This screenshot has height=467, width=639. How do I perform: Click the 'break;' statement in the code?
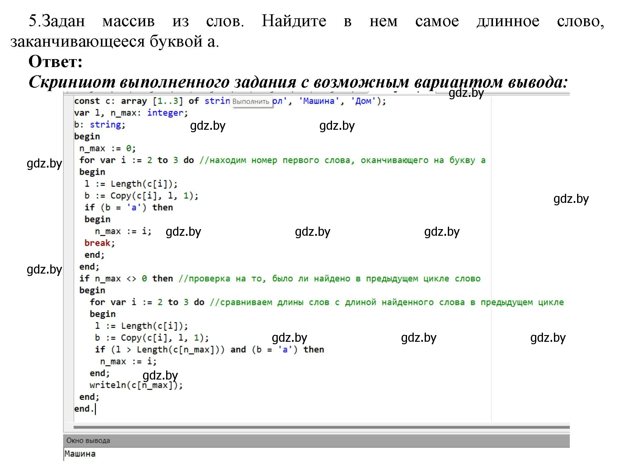pyautogui.click(x=100, y=243)
